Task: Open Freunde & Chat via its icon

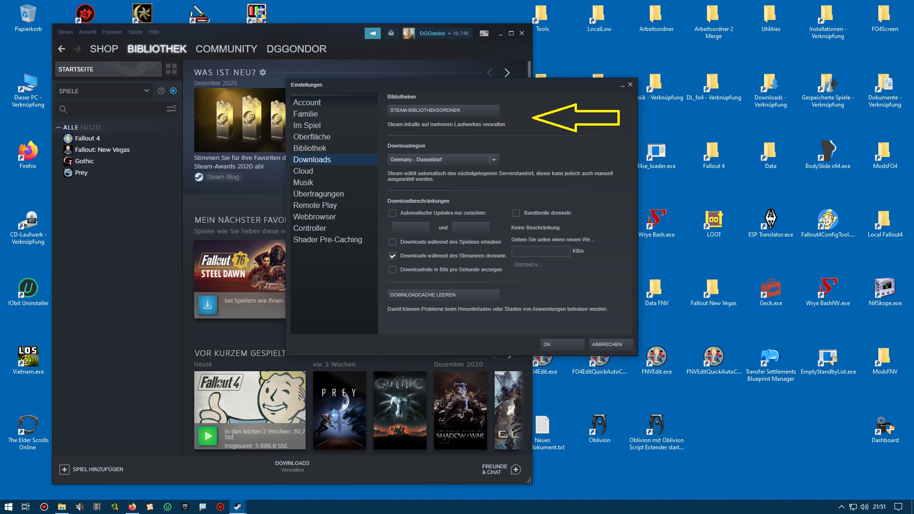Action: click(516, 470)
